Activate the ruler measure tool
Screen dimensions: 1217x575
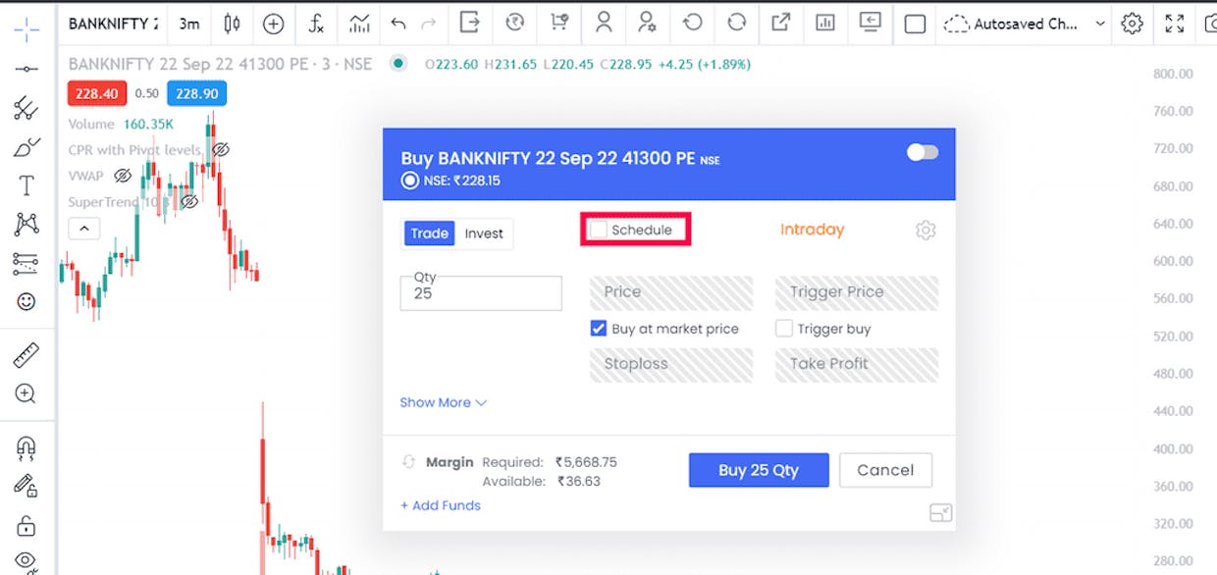[26, 355]
